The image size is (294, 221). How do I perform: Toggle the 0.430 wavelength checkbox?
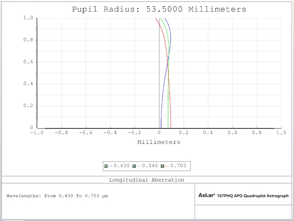pyautogui.click(x=106, y=166)
